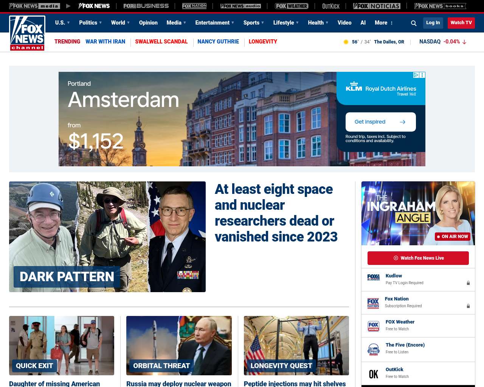The image size is (484, 387).
Task: Open The Dalles, OR weather location
Action: [389, 42]
